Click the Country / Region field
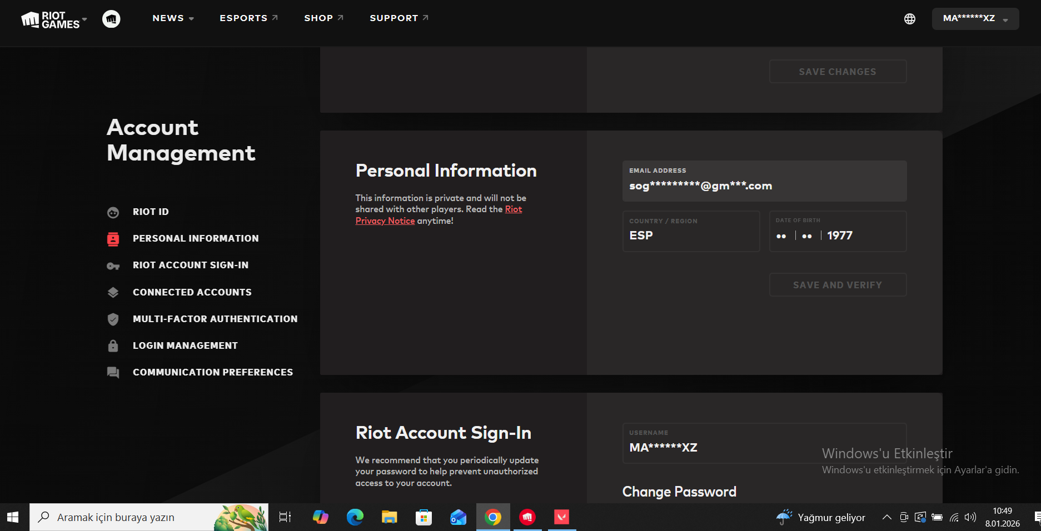Image resolution: width=1041 pixels, height=531 pixels. coord(691,231)
